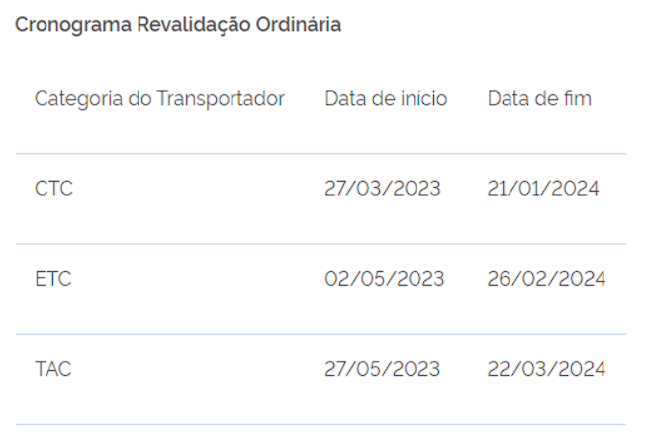The image size is (649, 439).
Task: Click the word Cronograma in the title
Action: click(73, 26)
